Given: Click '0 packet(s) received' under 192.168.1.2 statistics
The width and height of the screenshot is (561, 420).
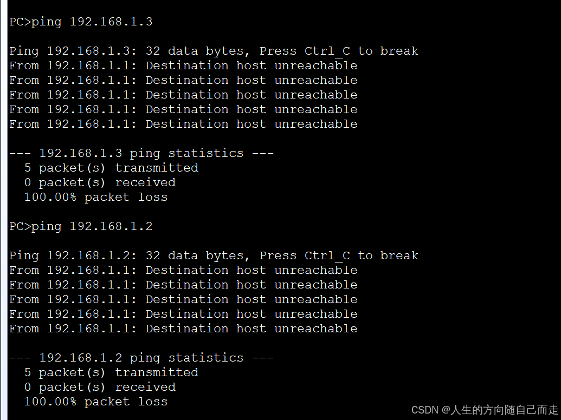Looking at the screenshot, I should 100,387.
